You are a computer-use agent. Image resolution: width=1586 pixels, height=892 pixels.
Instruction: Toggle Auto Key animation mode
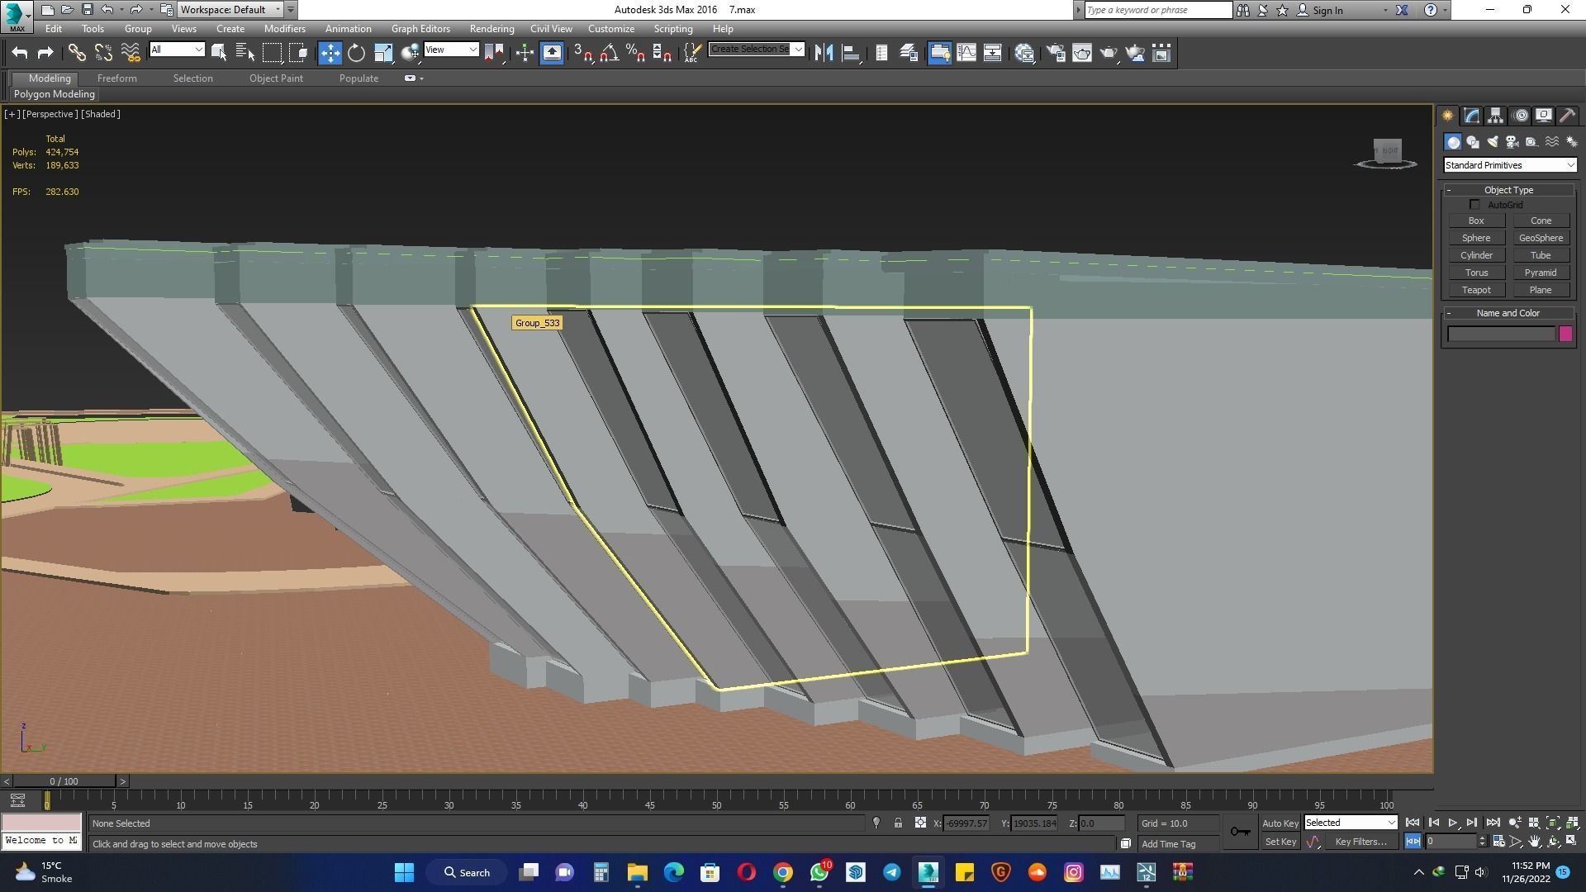click(1280, 823)
